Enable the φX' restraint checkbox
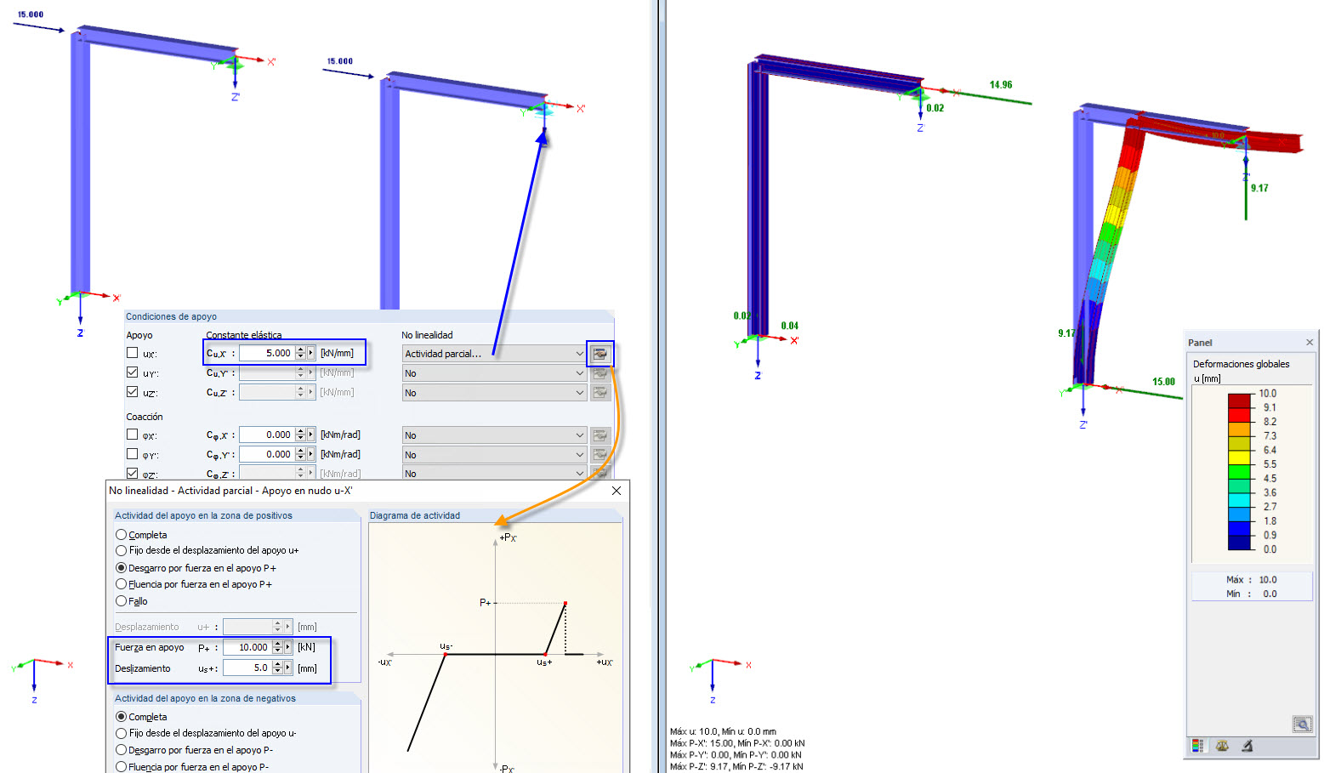Image resolution: width=1324 pixels, height=773 pixels. (x=132, y=434)
